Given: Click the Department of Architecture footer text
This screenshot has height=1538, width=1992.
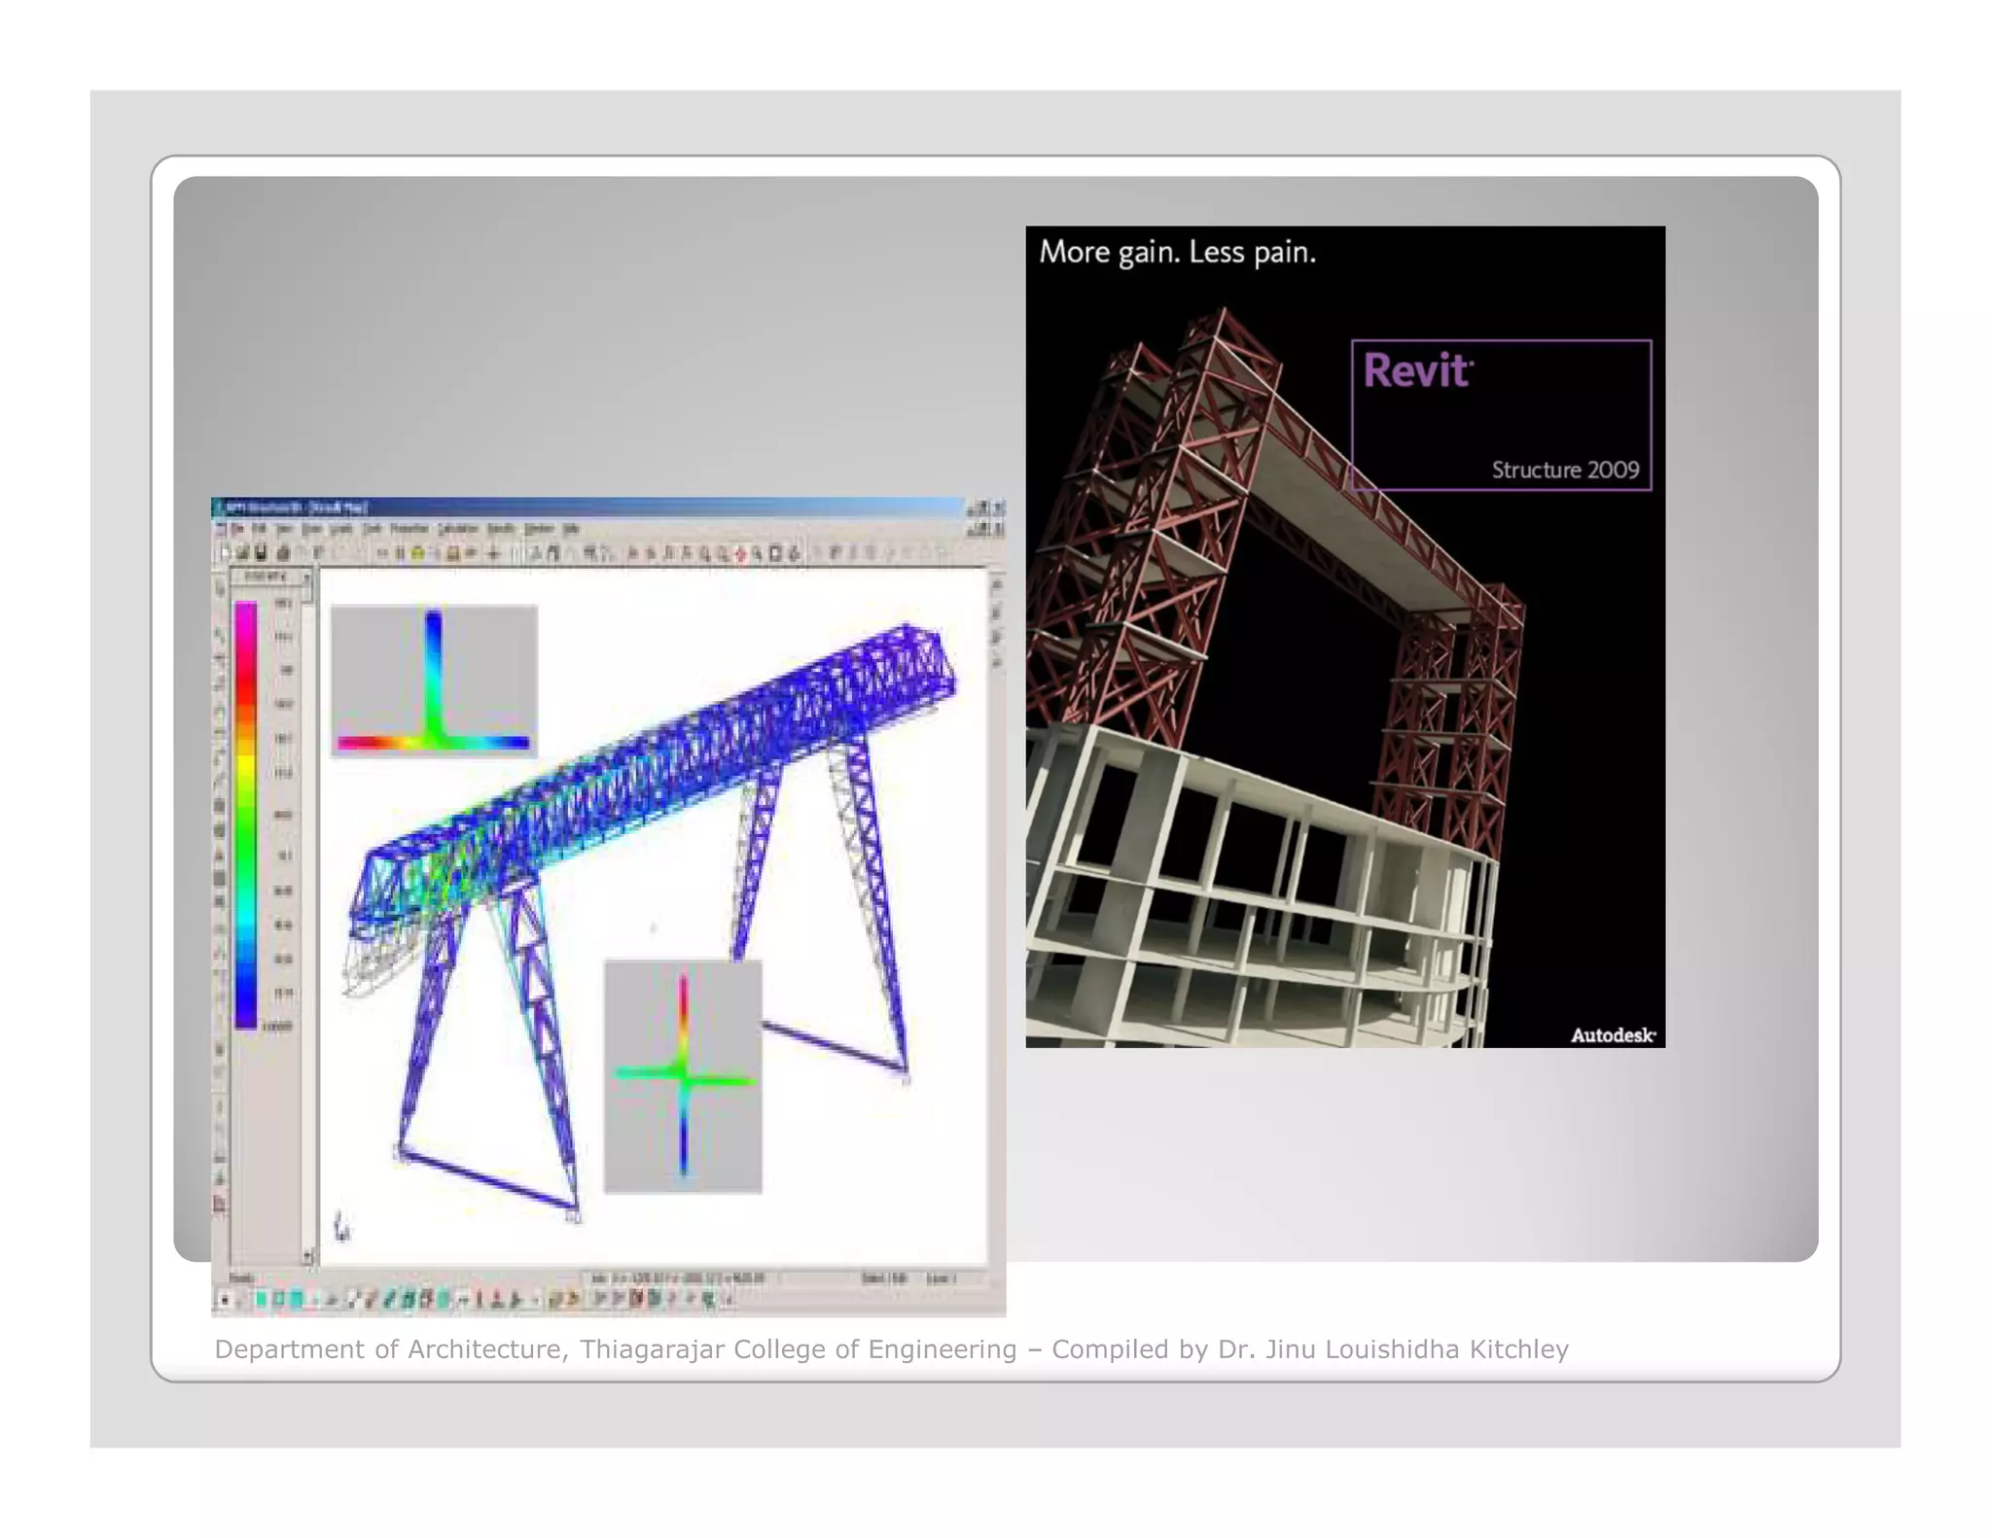Looking at the screenshot, I should (891, 1349).
